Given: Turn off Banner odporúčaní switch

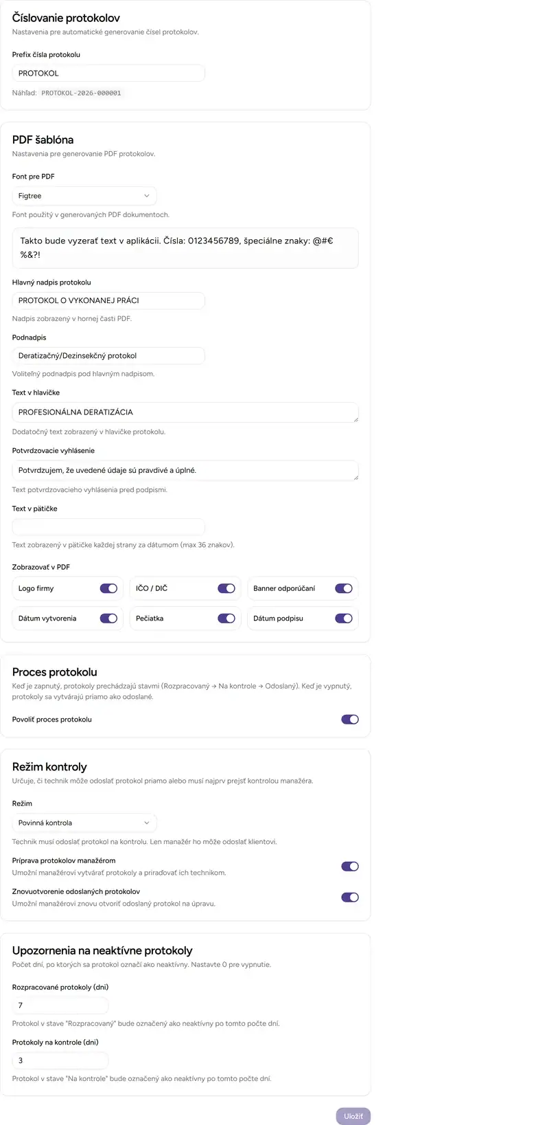Looking at the screenshot, I should (344, 588).
